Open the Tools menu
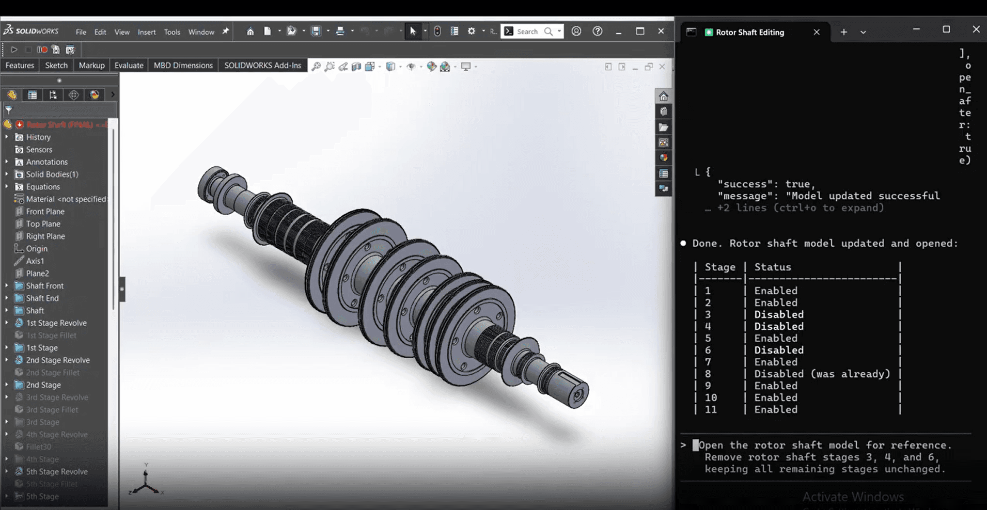The width and height of the screenshot is (987, 510). (x=172, y=32)
